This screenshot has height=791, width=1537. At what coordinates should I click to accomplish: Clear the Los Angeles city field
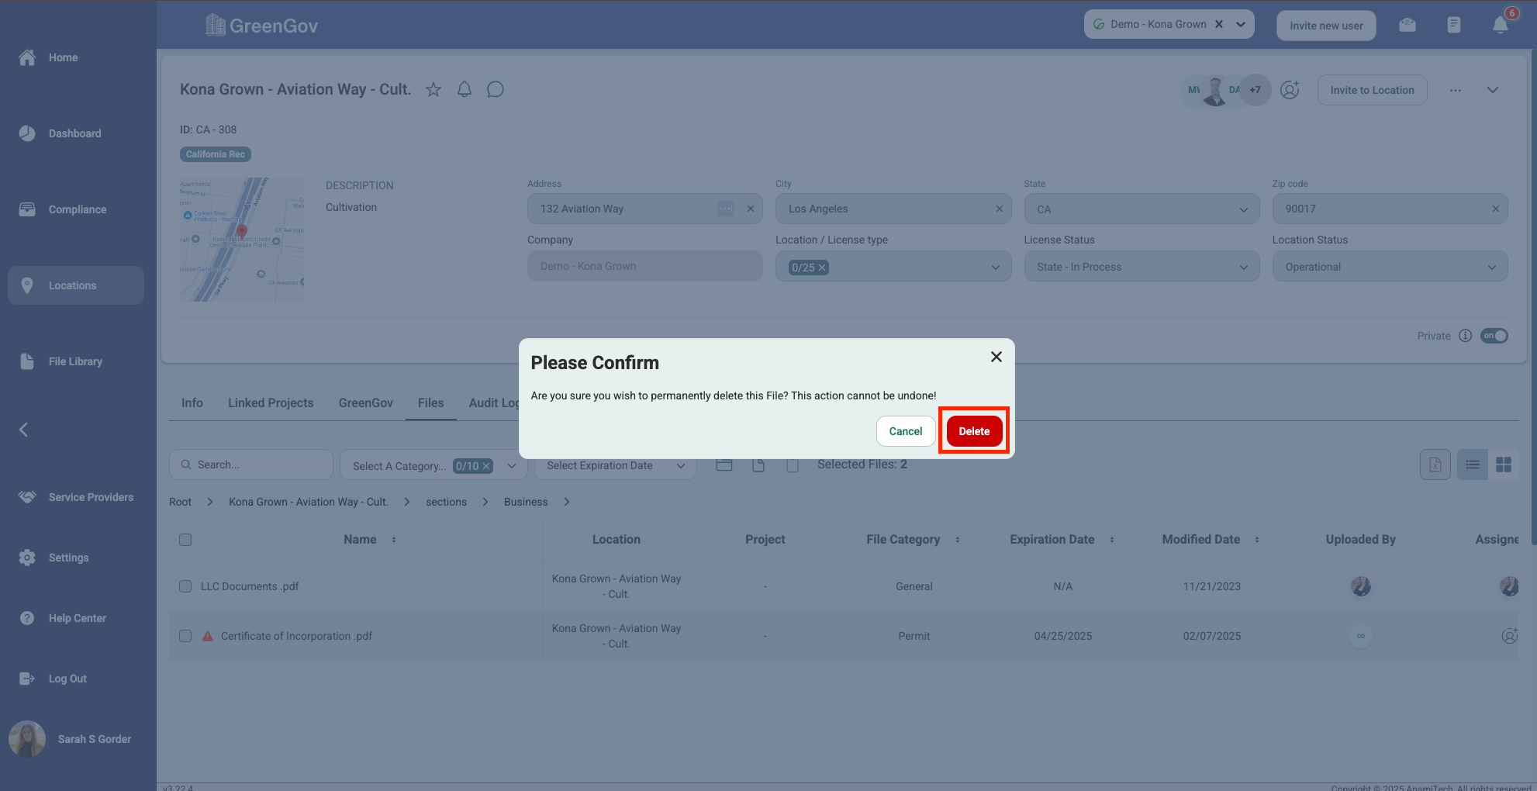(999, 209)
